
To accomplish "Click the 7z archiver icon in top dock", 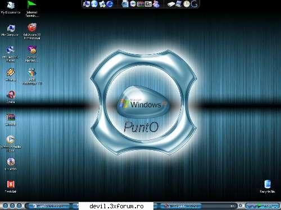I will tap(148, 4).
